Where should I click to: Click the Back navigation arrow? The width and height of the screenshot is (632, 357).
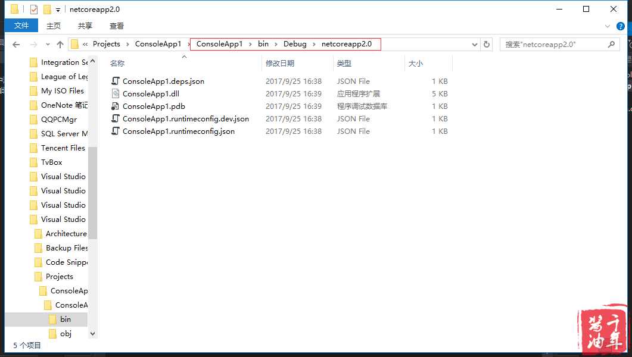[x=16, y=45]
